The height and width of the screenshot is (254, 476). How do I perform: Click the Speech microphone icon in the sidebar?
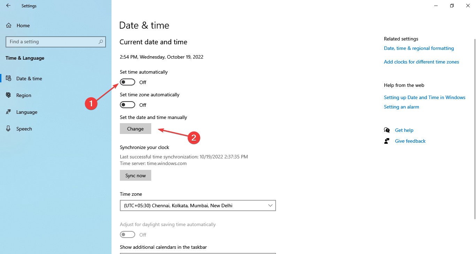[9, 129]
